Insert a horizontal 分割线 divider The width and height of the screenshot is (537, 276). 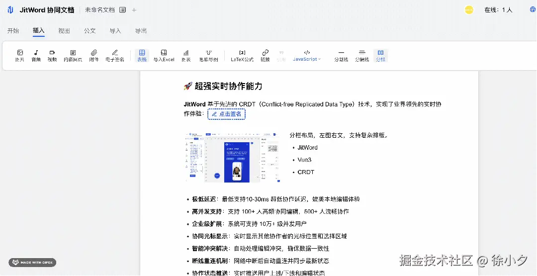341,56
